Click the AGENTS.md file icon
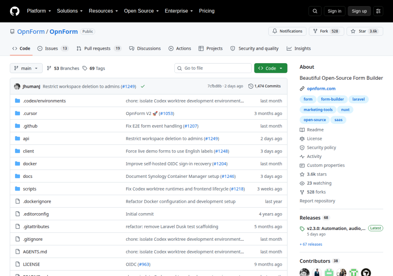The width and height of the screenshot is (393, 276). click(x=18, y=251)
